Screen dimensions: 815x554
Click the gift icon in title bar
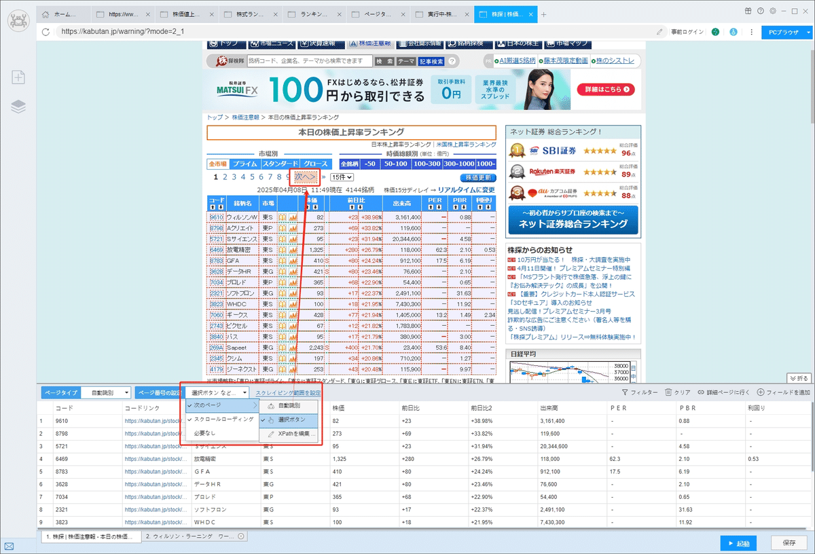point(748,11)
